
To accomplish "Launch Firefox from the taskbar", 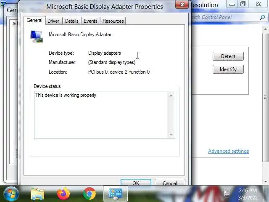I will pyautogui.click(x=63, y=194).
